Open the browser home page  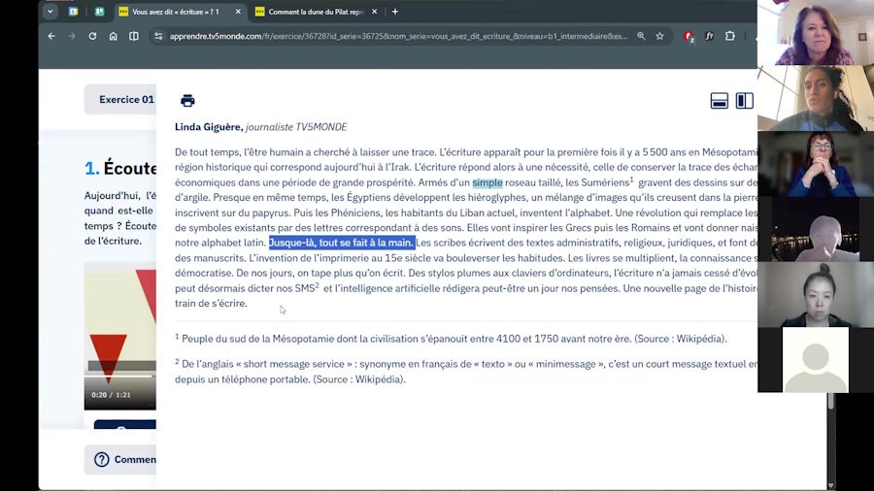[113, 36]
